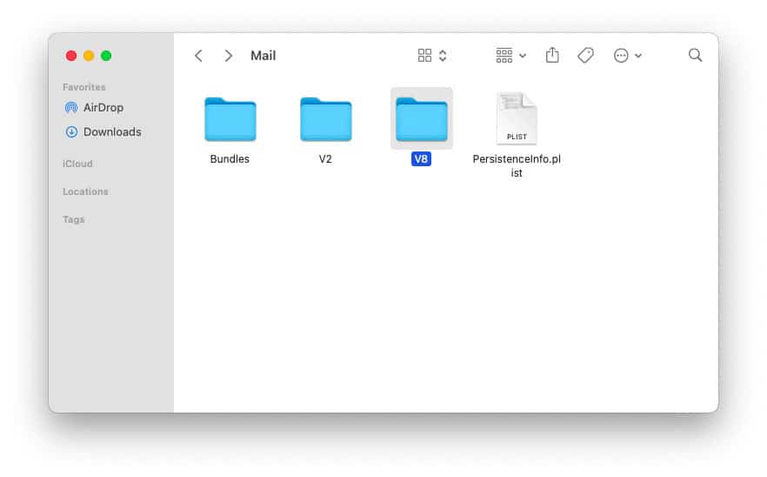Click the highlighted V8 name label
767x477 pixels.
coord(421,159)
